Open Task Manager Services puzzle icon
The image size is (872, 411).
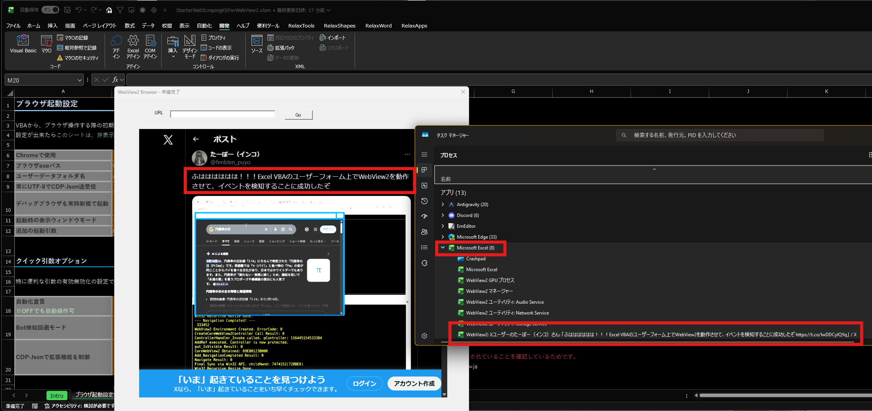pyautogui.click(x=424, y=263)
